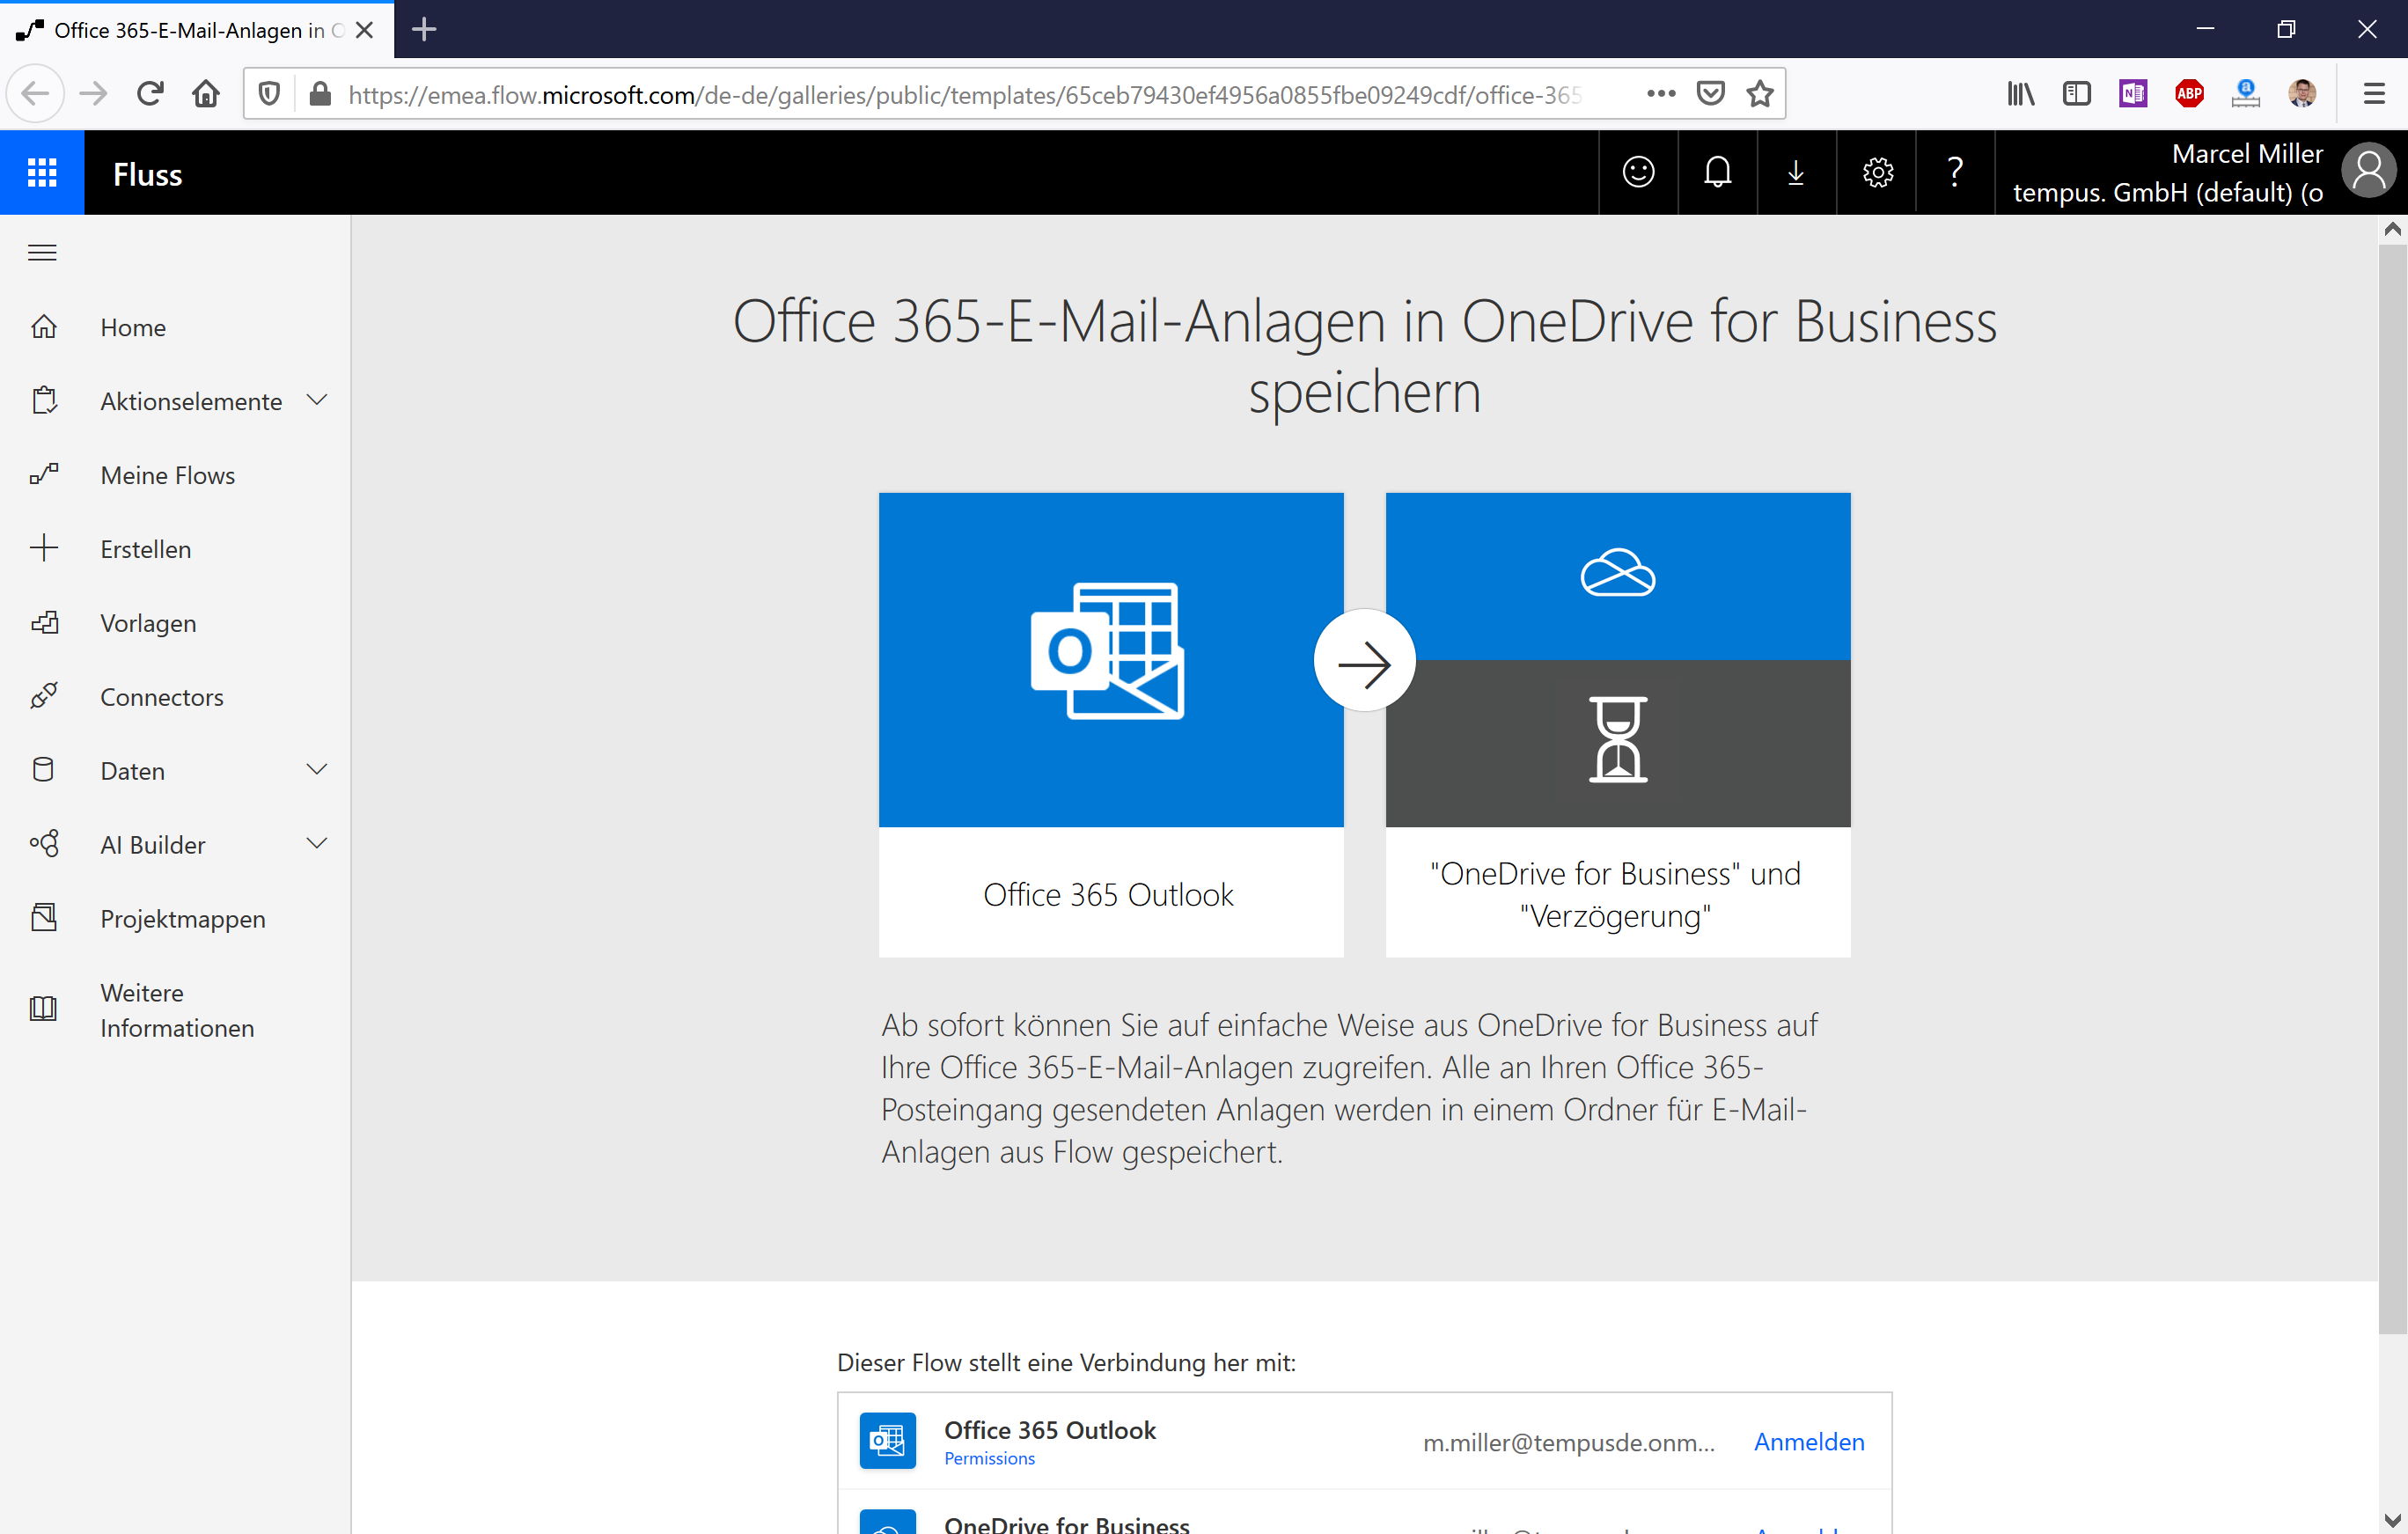The width and height of the screenshot is (2408, 1534).
Task: Click the Fluss app title
Action: 147,174
